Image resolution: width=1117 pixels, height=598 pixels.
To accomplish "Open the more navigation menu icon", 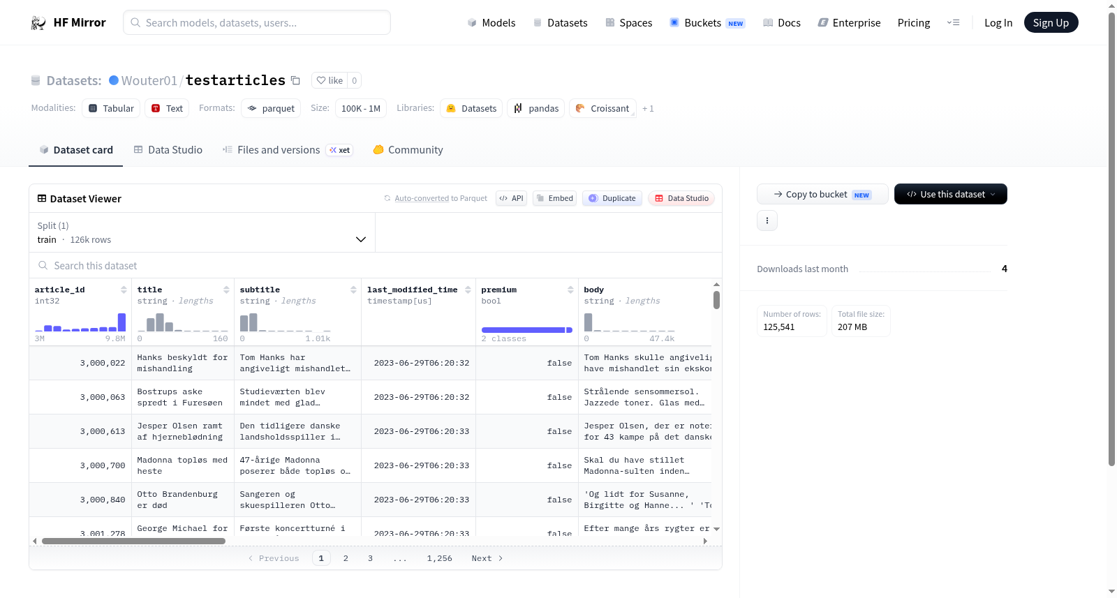I will pyautogui.click(x=953, y=23).
